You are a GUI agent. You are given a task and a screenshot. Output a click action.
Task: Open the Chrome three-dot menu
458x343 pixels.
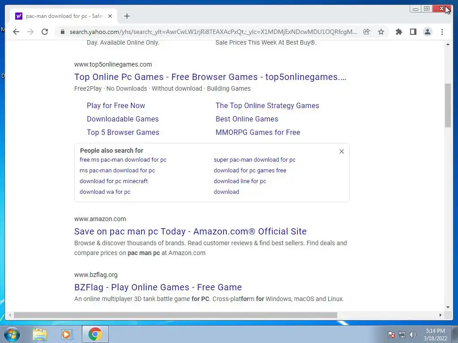point(442,32)
